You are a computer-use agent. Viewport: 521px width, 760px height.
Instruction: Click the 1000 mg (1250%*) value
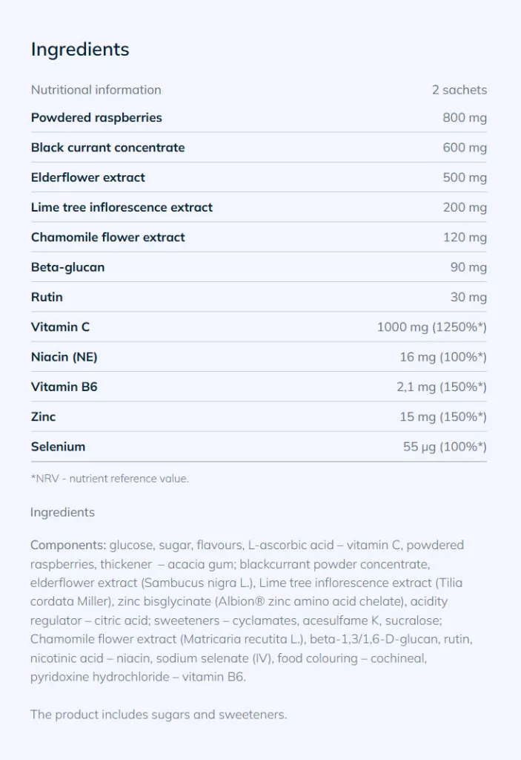pos(431,327)
